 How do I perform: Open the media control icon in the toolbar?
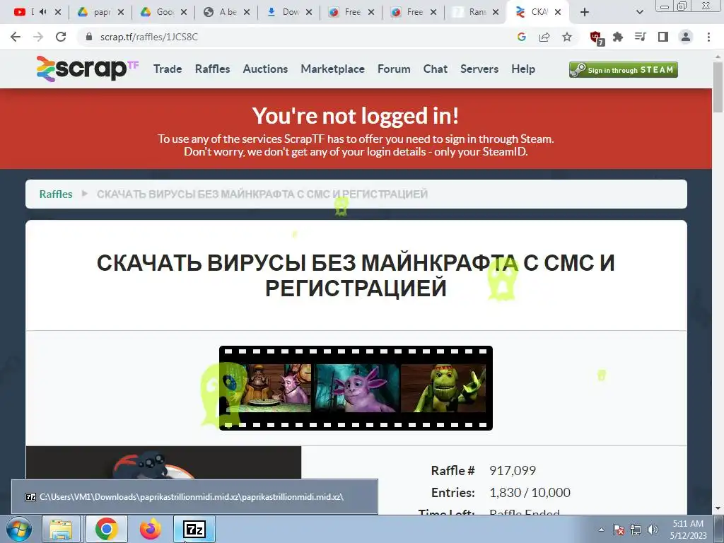(641, 37)
